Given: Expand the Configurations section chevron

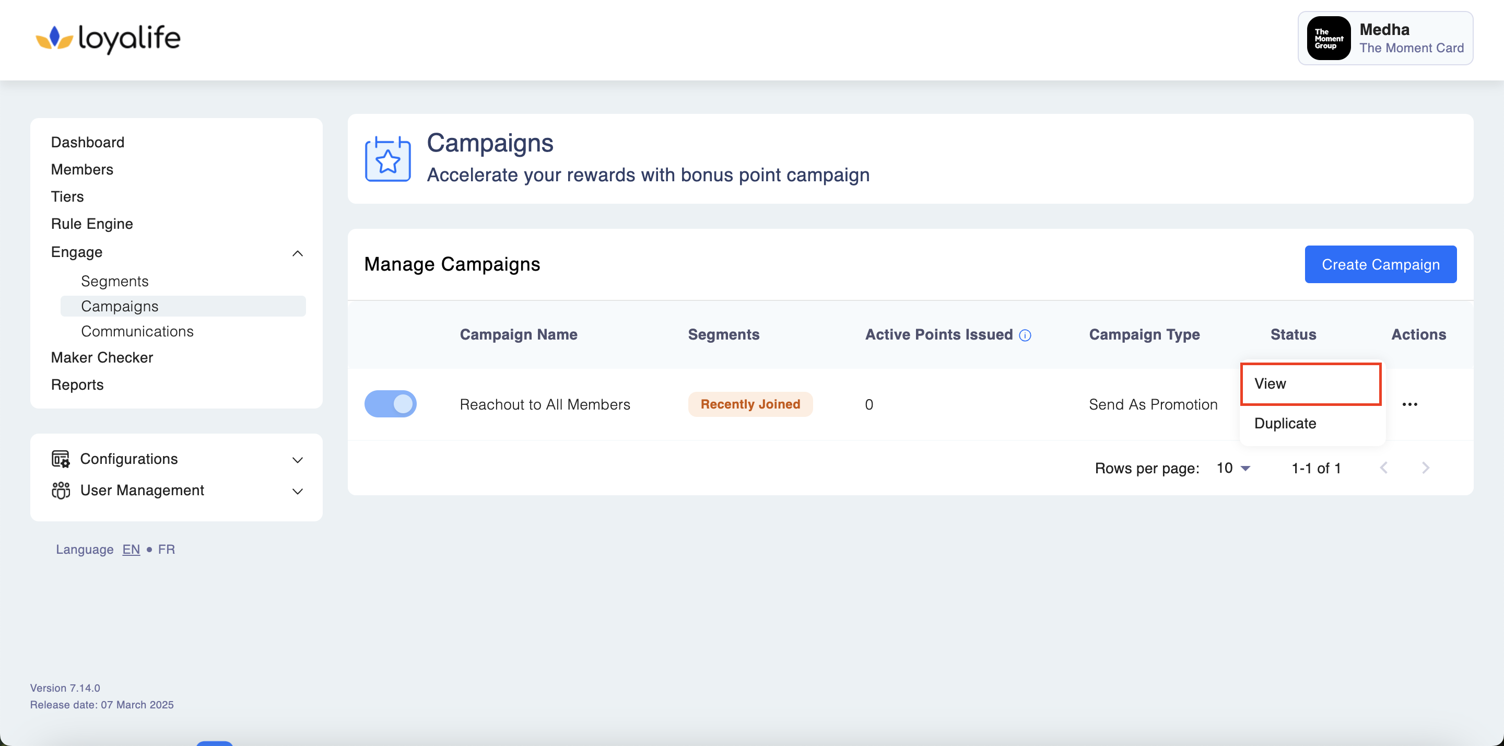Looking at the screenshot, I should 297,460.
